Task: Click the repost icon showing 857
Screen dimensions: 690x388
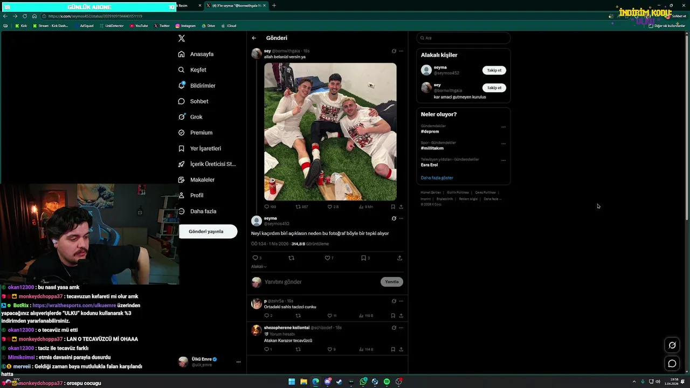Action: tap(298, 206)
